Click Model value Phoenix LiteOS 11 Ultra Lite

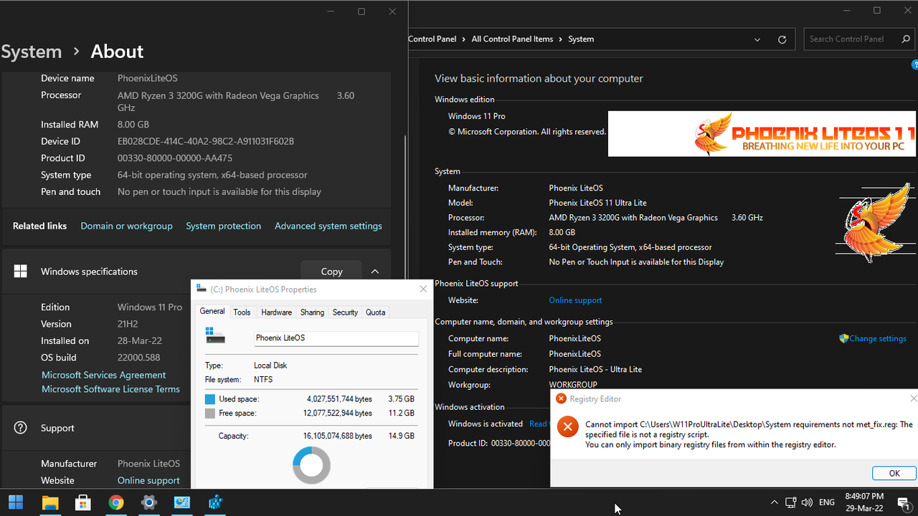(597, 203)
